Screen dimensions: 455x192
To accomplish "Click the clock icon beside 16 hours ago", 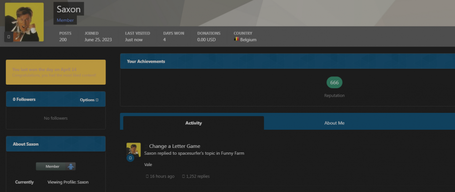I will pyautogui.click(x=147, y=177).
